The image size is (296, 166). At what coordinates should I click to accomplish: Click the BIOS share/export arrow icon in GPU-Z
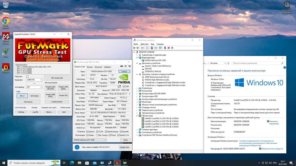pyautogui.click(x=119, y=86)
